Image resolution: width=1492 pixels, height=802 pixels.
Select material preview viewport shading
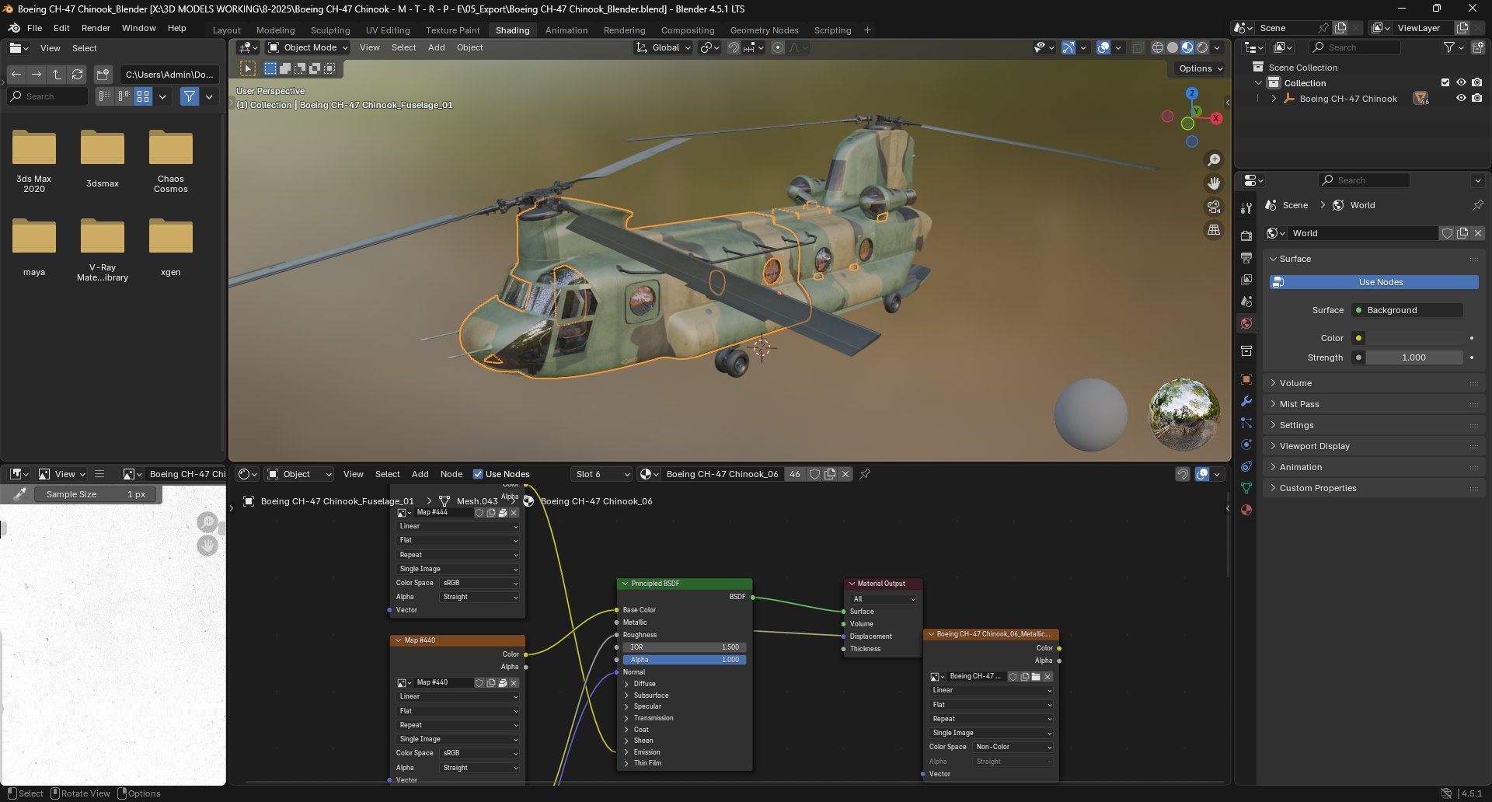click(x=1187, y=47)
